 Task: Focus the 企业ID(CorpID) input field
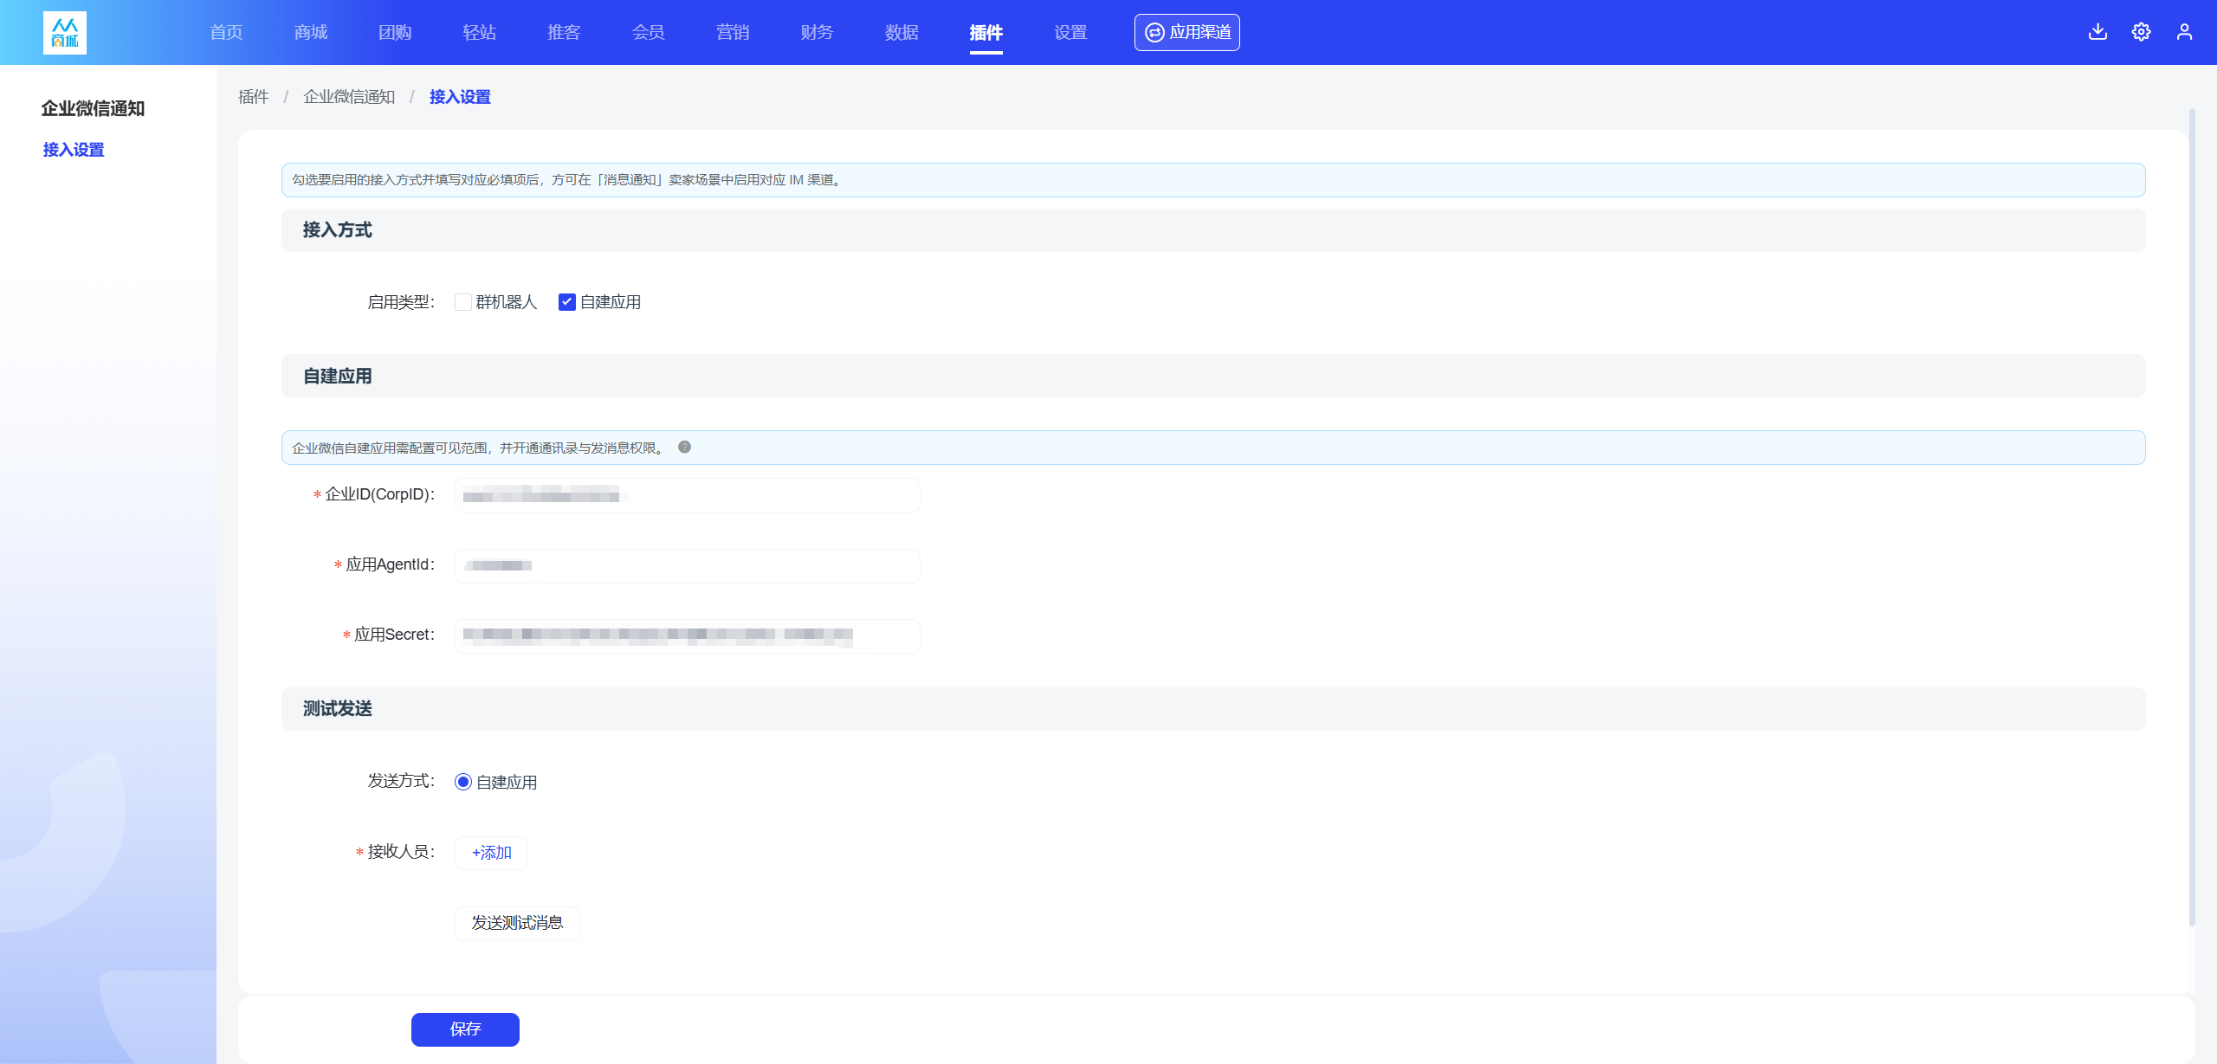click(688, 495)
